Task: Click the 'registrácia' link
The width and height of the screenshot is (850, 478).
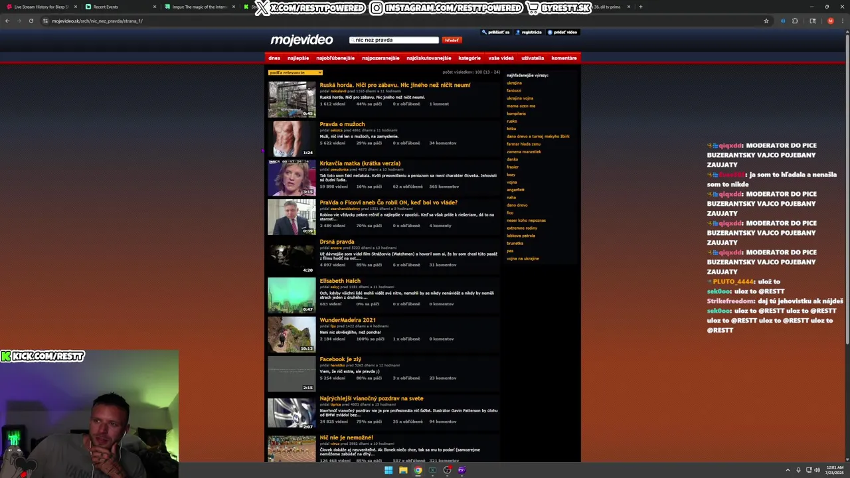Action: point(529,32)
